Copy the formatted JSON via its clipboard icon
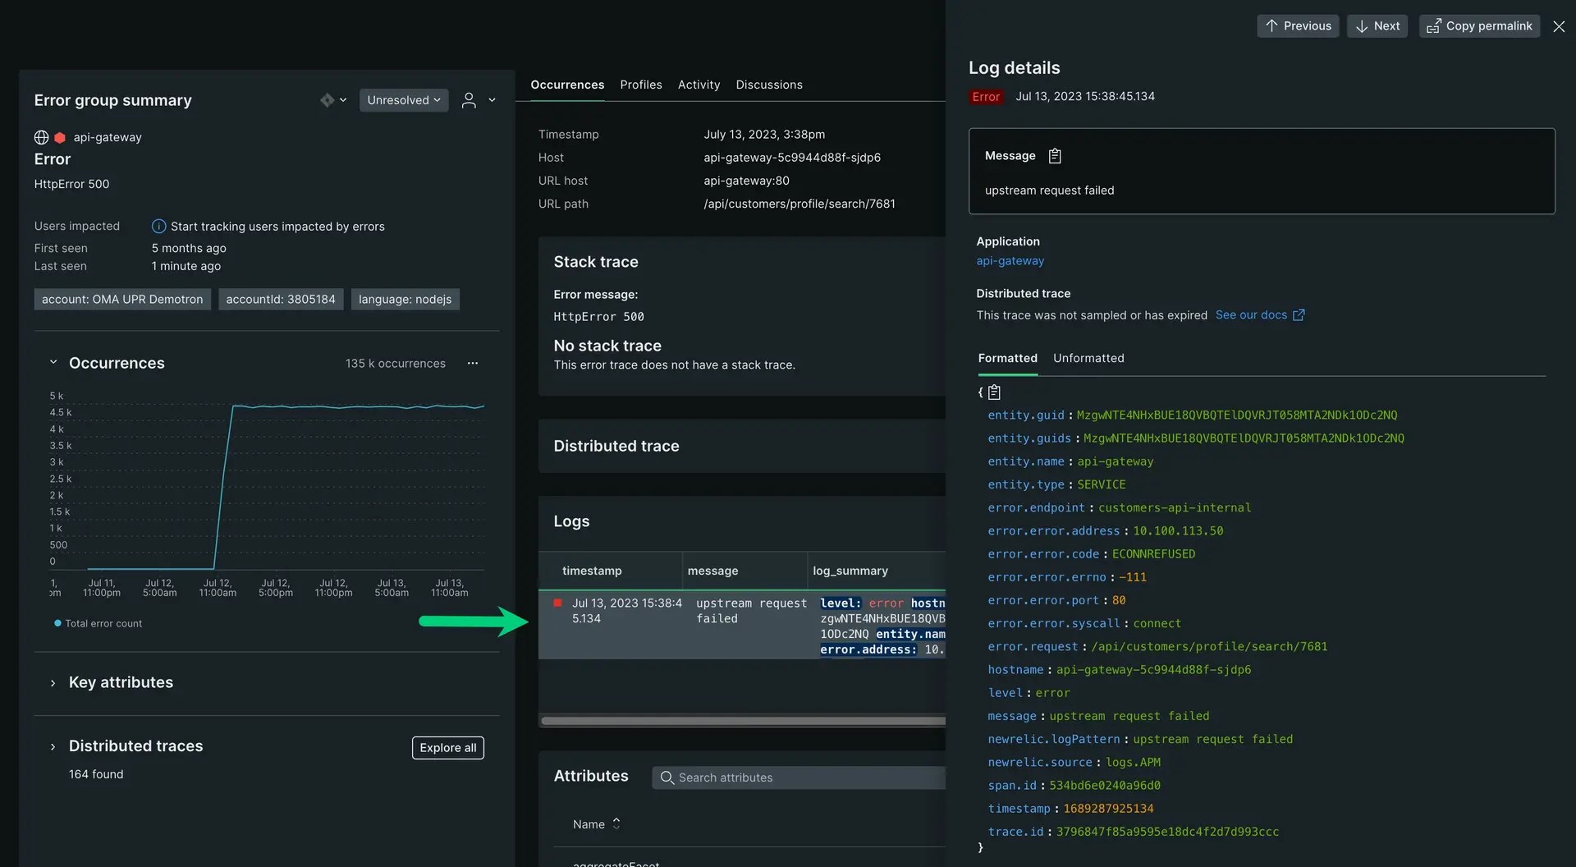 (994, 392)
